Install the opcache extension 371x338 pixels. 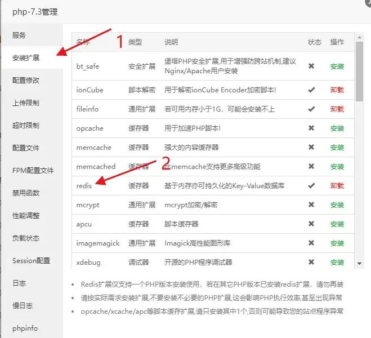click(337, 128)
